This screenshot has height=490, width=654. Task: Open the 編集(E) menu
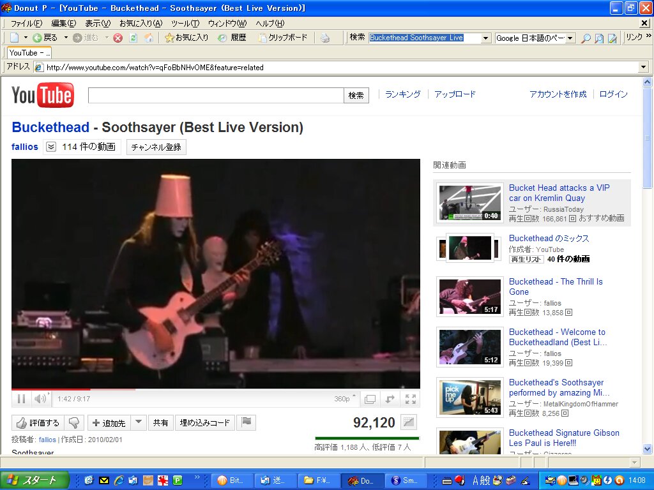63,24
